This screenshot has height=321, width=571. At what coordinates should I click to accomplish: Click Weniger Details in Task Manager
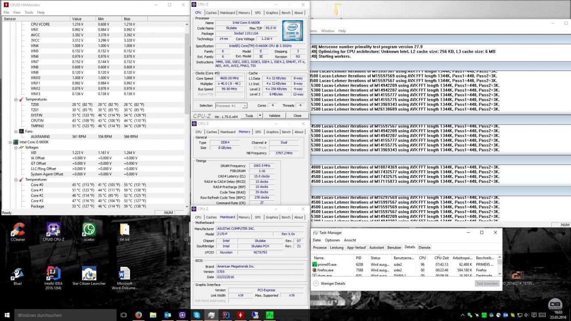329,283
